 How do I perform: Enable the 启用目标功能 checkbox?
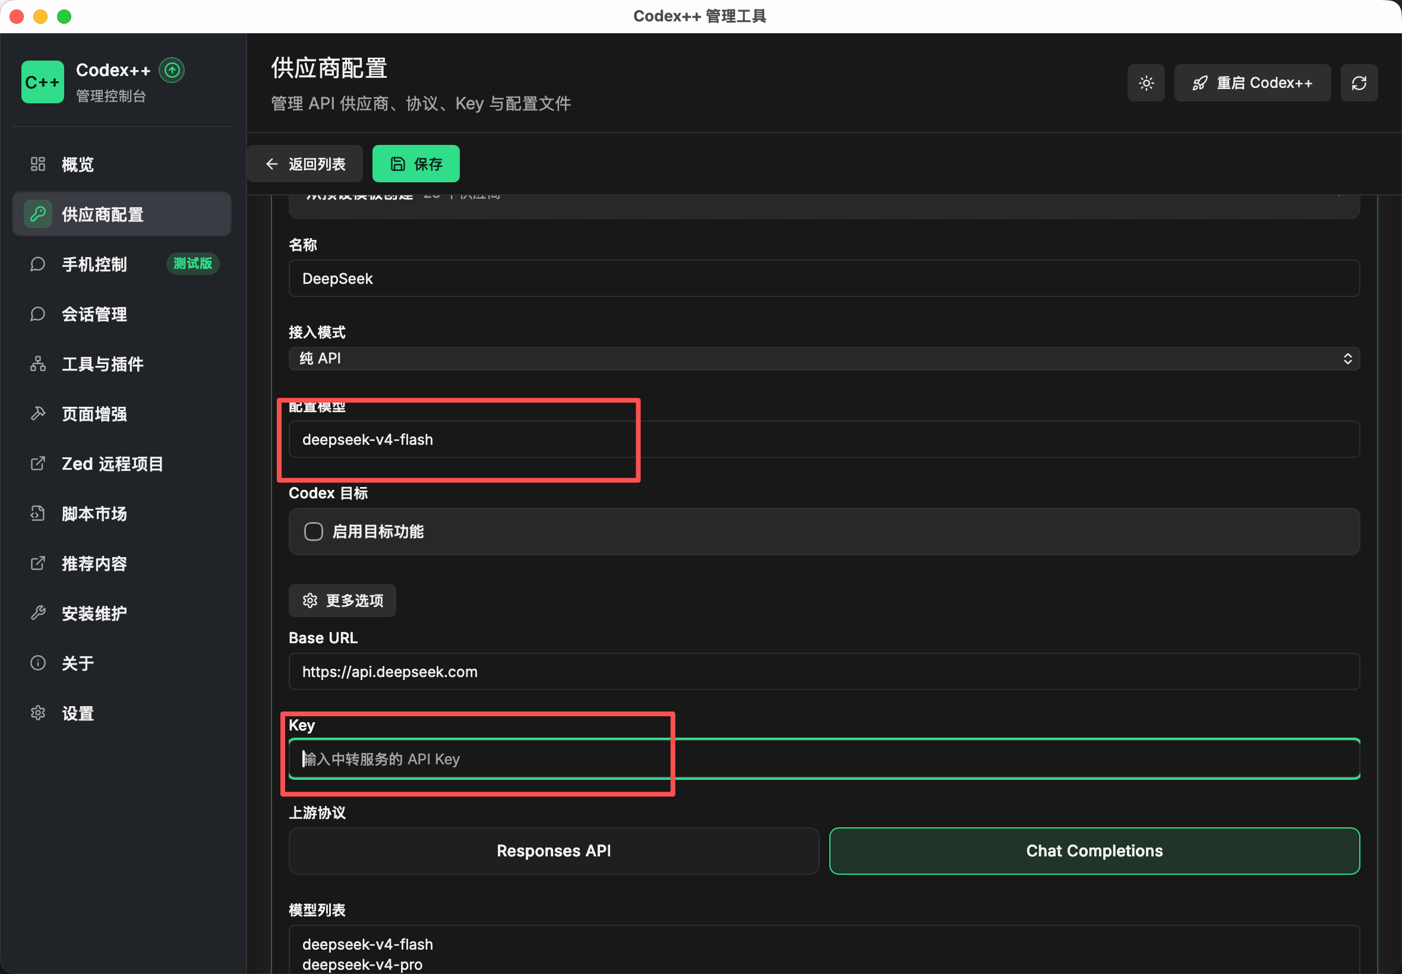click(x=313, y=532)
